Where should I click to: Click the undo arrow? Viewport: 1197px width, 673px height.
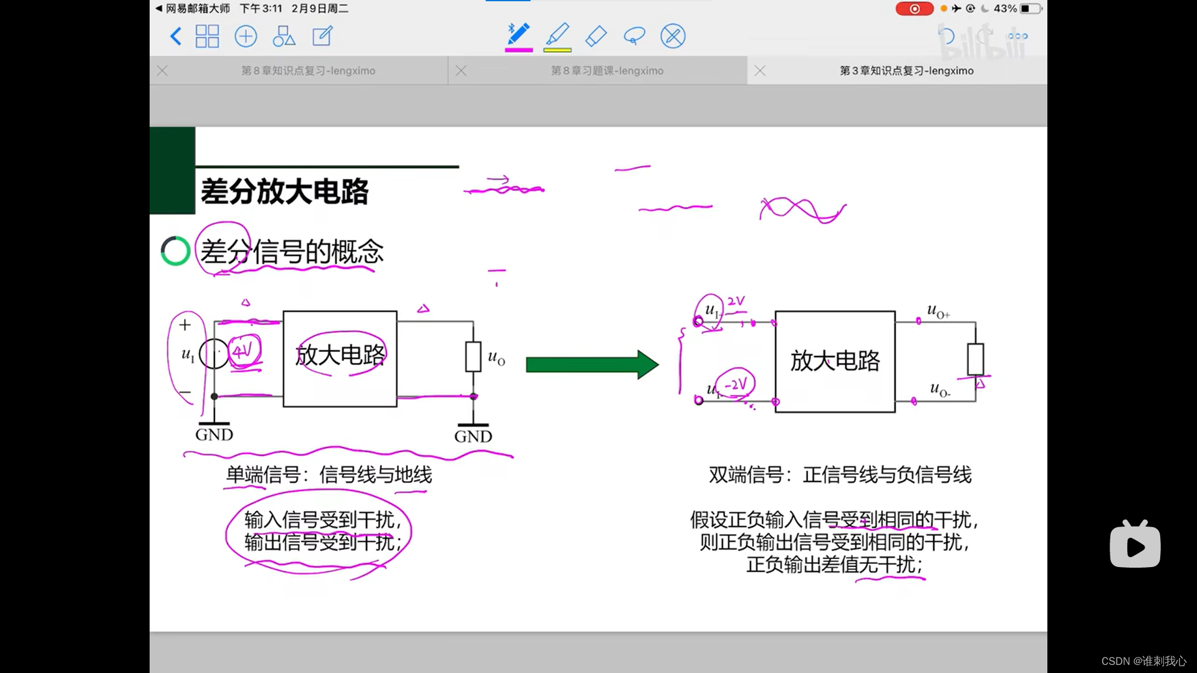coord(946,36)
